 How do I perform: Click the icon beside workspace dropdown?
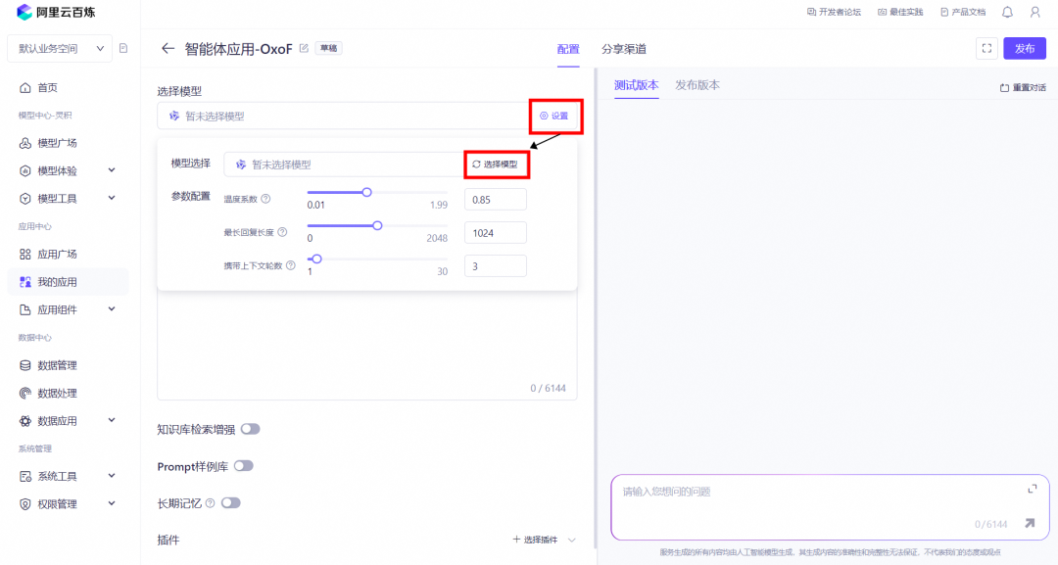[x=123, y=48]
